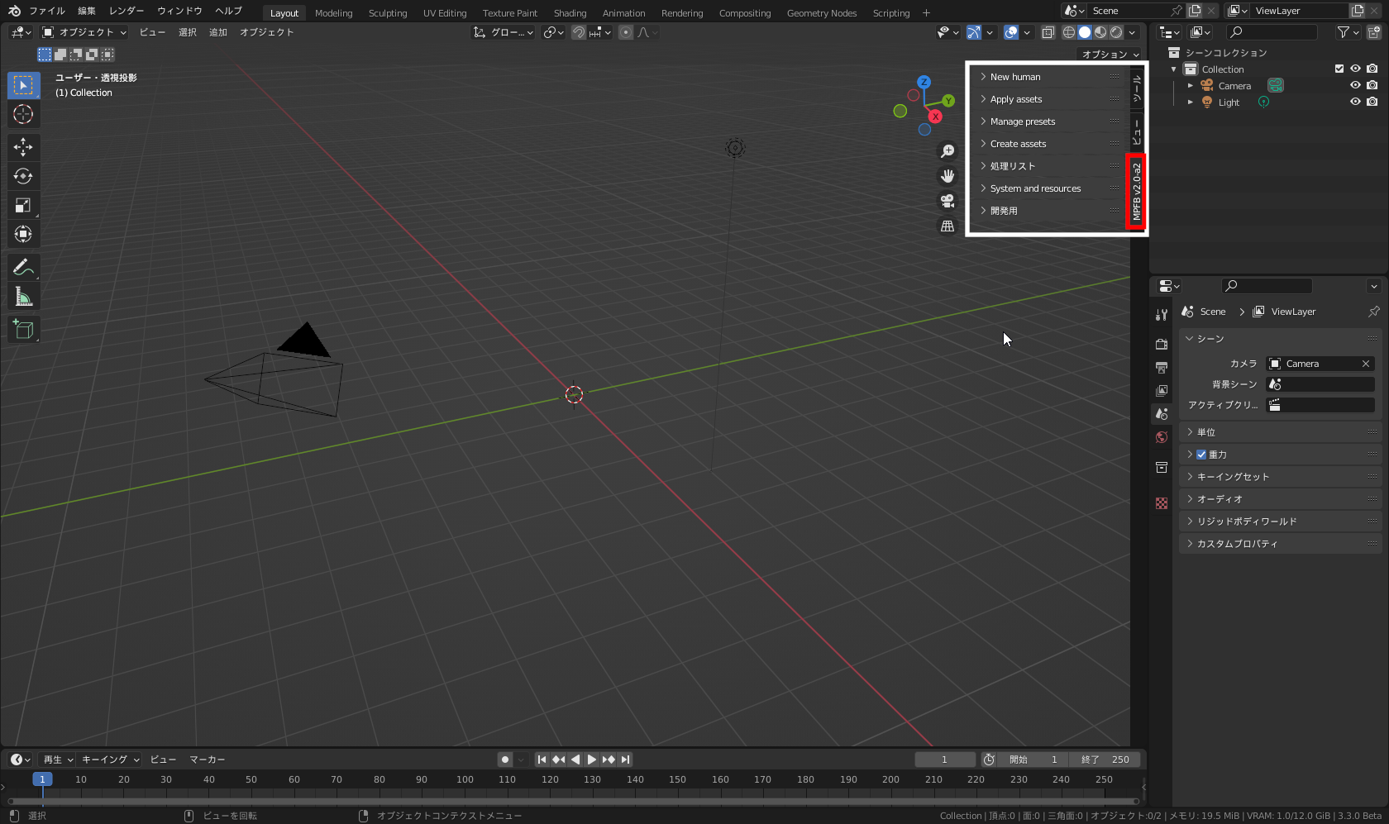The image size is (1389, 824).
Task: Open the レンダー menu
Action: (125, 11)
